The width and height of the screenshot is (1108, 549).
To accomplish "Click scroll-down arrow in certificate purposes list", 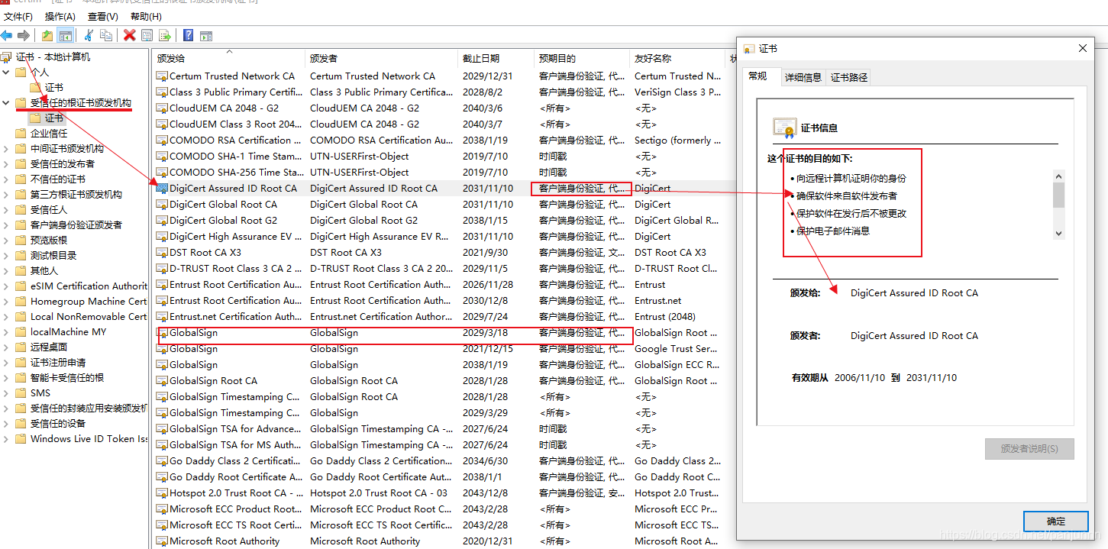I will click(x=1058, y=233).
